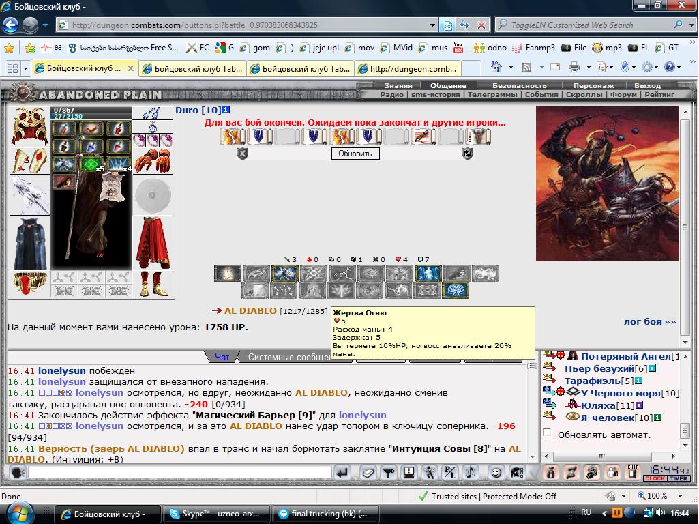Click the fighting knights banner image

pos(607,184)
